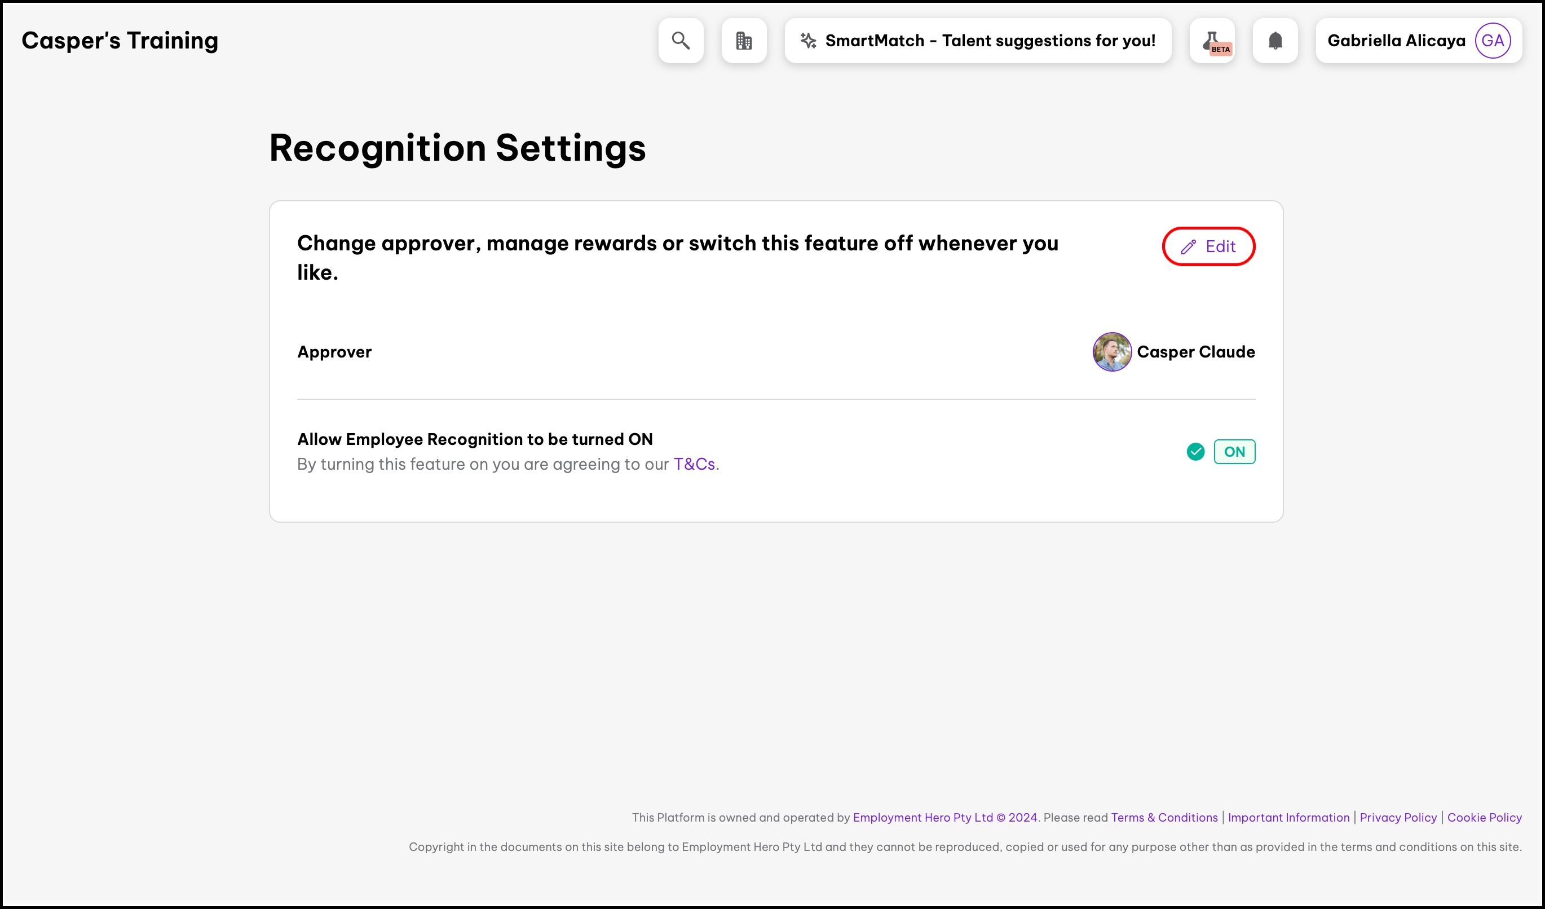Click the green checkmark status icon
The height and width of the screenshot is (909, 1545).
tap(1195, 452)
